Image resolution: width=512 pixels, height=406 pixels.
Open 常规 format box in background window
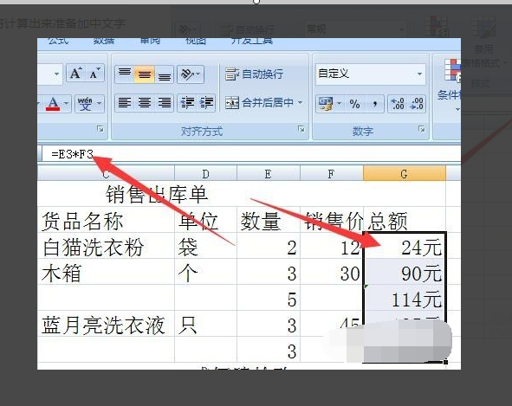(x=355, y=29)
